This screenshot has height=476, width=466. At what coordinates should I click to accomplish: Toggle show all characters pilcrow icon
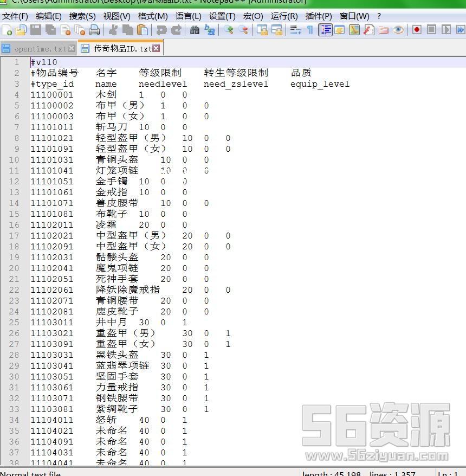(310, 30)
